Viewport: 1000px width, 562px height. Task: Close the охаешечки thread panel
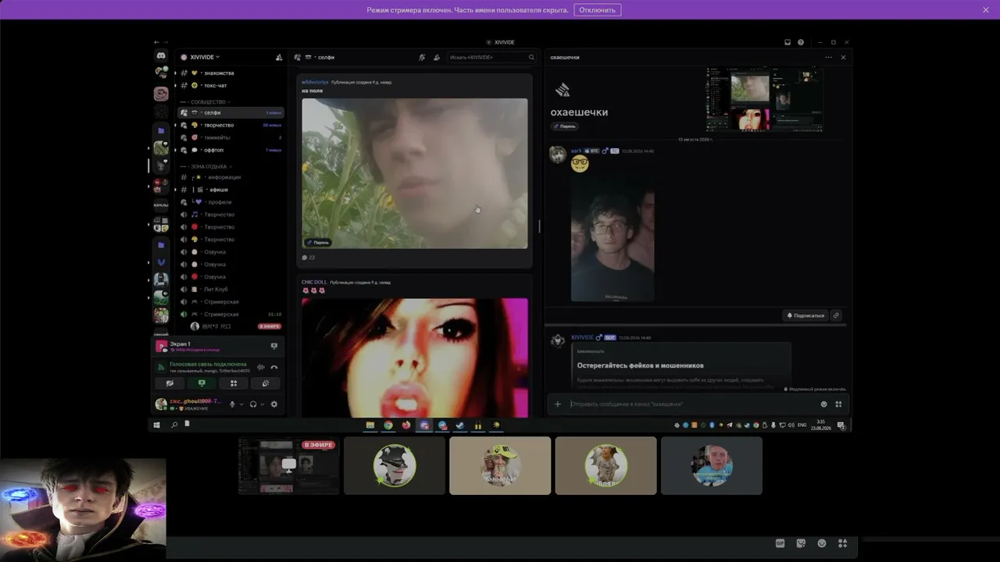[843, 57]
